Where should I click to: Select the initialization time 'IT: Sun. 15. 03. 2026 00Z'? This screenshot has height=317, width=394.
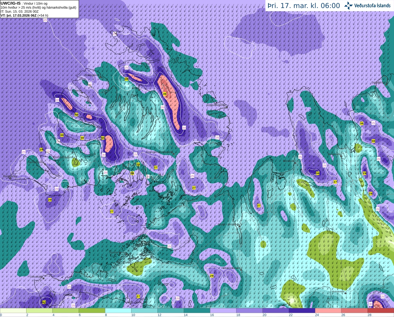19,11
